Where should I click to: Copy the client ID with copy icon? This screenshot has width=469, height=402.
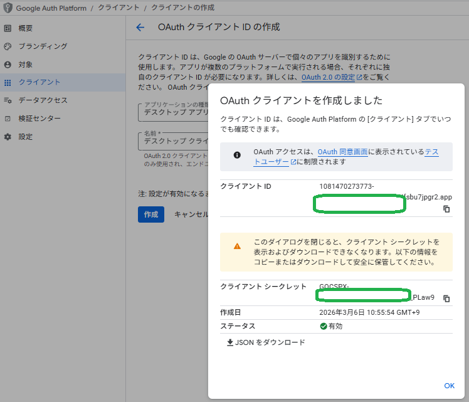point(446,209)
